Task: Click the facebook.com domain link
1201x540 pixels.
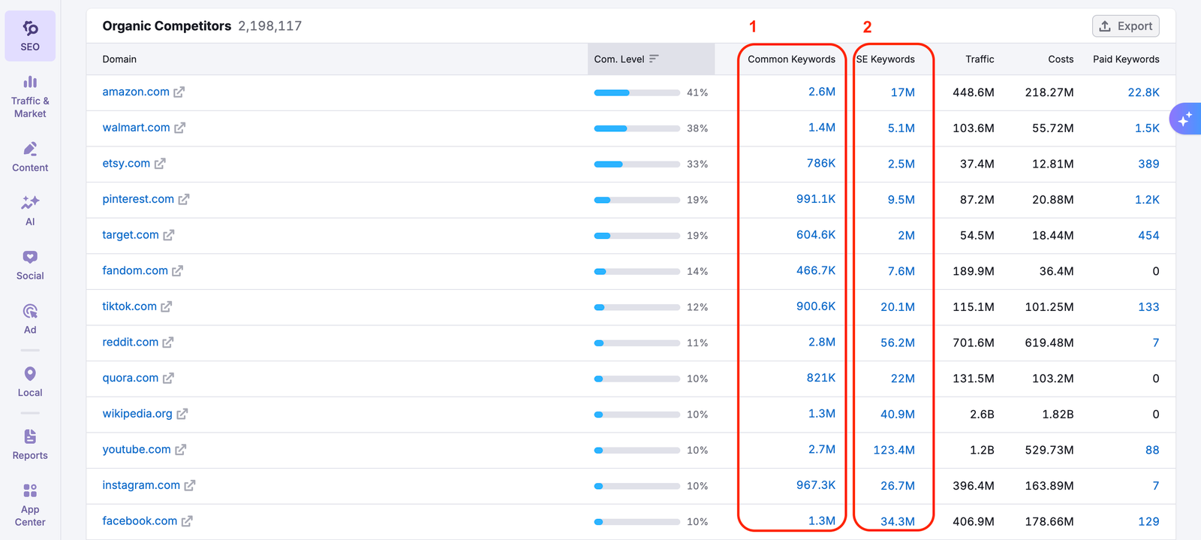Action: pyautogui.click(x=140, y=520)
